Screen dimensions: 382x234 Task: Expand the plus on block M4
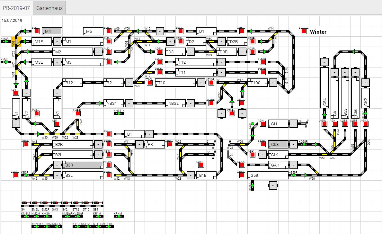pos(44,34)
